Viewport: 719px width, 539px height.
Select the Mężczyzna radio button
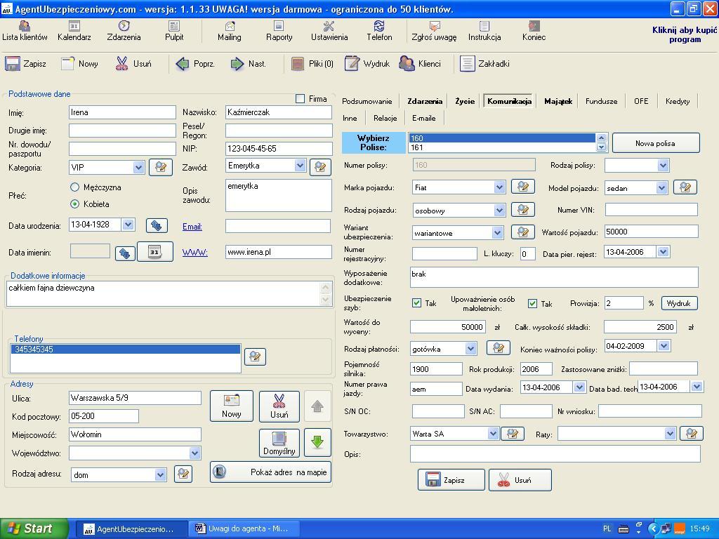coord(74,187)
